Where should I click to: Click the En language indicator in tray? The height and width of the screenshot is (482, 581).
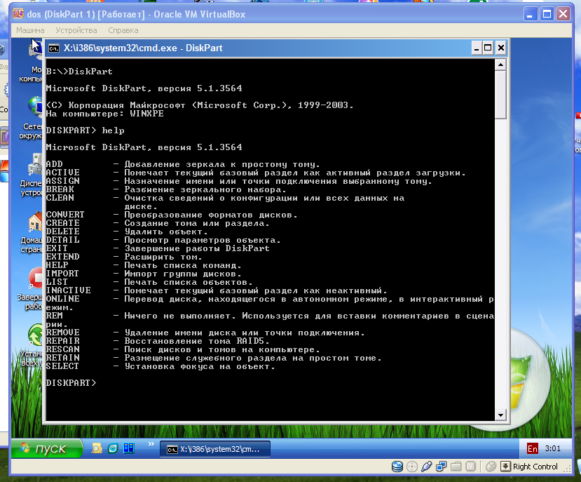pyautogui.click(x=533, y=448)
